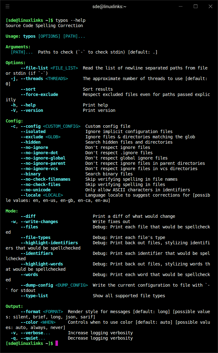Click the Arguments: section heading

tap(18, 47)
